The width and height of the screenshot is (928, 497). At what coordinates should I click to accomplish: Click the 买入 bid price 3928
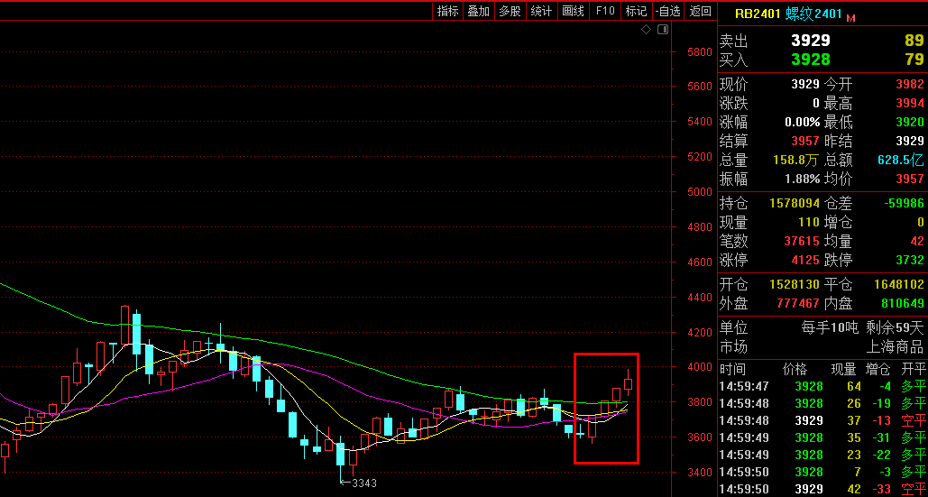tap(810, 60)
